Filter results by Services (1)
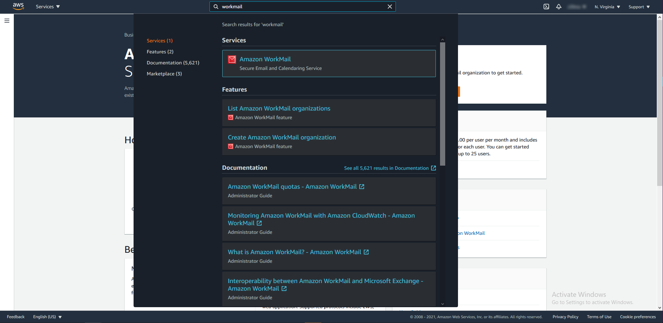 click(x=159, y=41)
